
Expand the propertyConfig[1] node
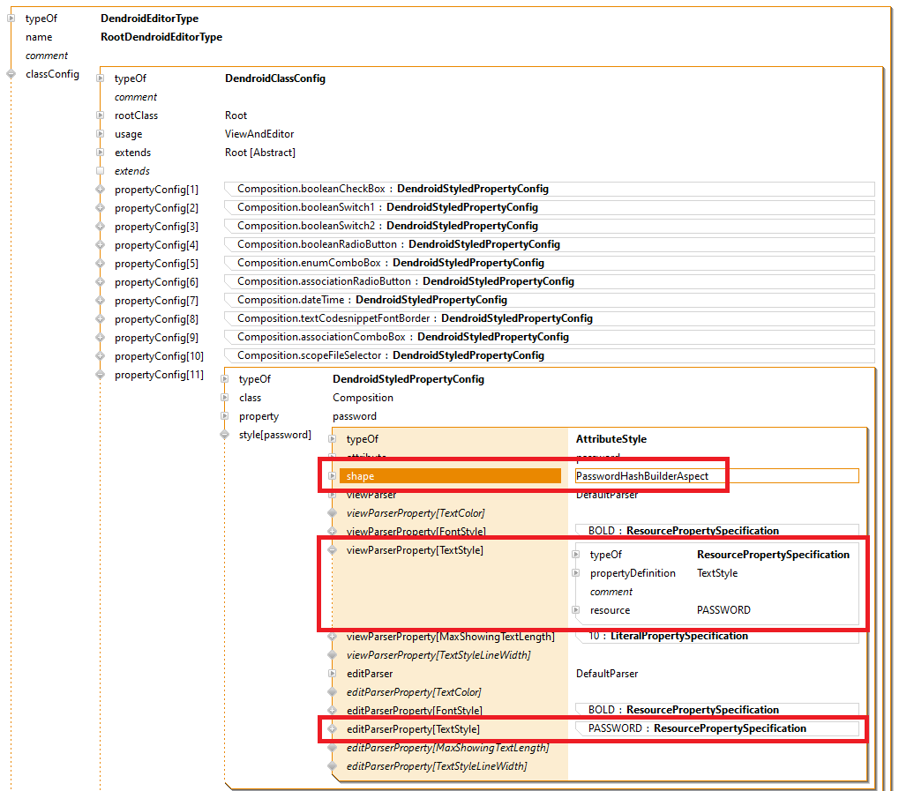(101, 190)
